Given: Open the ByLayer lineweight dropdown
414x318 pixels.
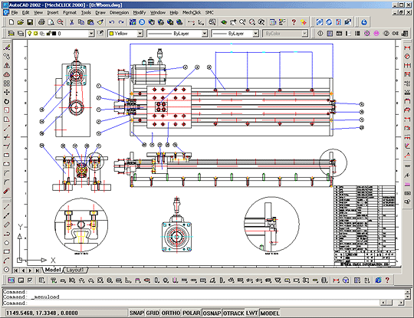Looking at the screenshot, I should [255, 34].
